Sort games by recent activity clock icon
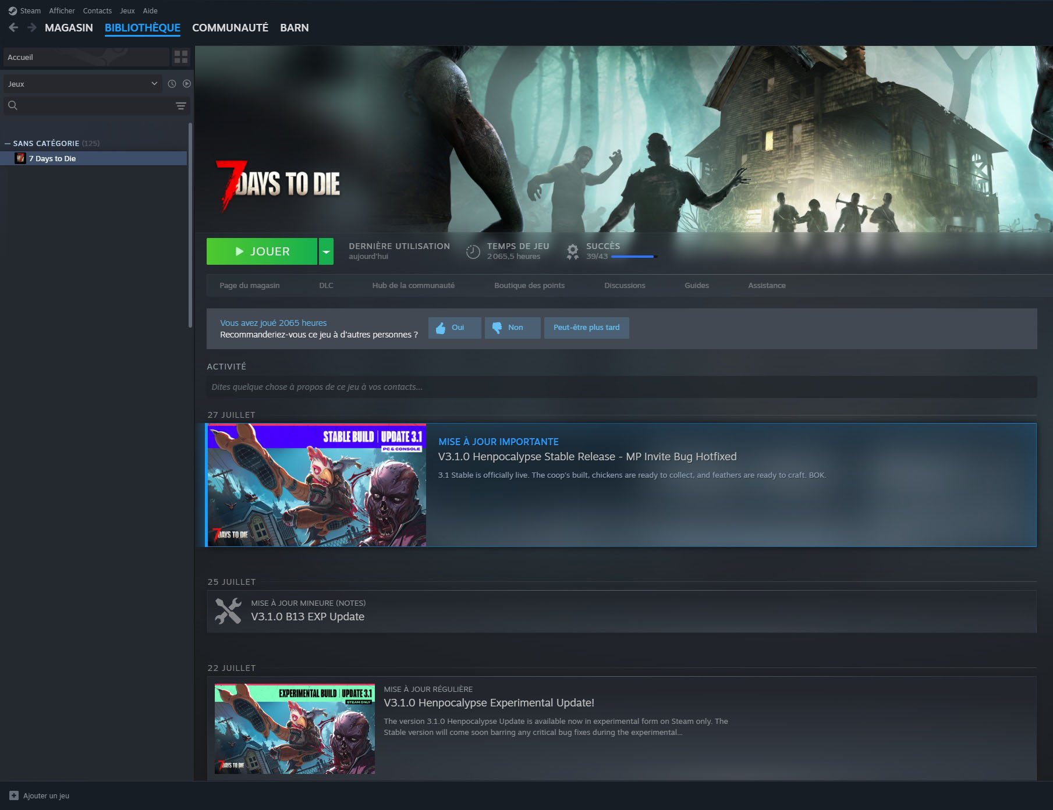Image resolution: width=1053 pixels, height=810 pixels. 172,84
